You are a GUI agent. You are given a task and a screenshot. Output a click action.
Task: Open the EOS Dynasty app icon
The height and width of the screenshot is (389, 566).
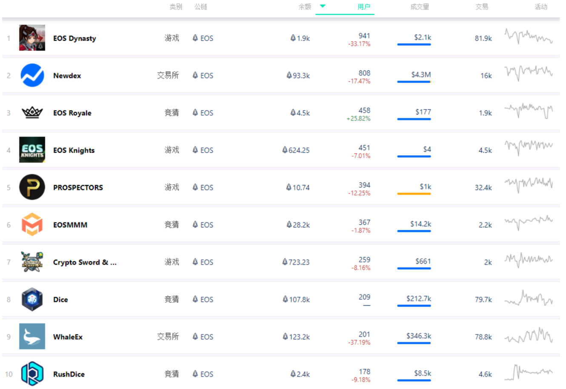32,38
